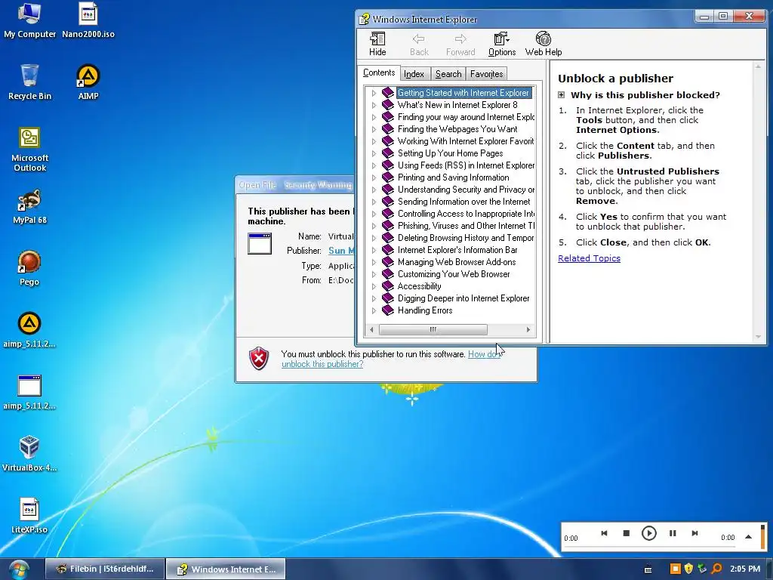Select Internet Explorer's Information Bar topic
Viewport: 773px width, 580px height.
pos(457,250)
